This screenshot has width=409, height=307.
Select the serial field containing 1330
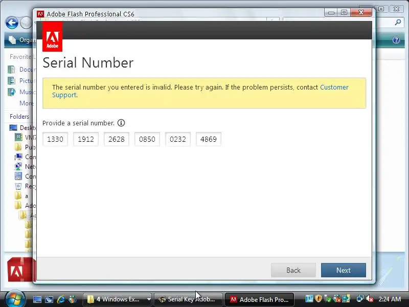click(55, 139)
